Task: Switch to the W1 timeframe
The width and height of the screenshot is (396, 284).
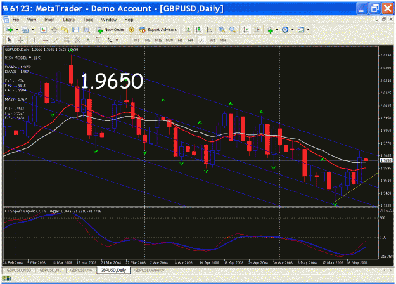Action: tap(212, 40)
